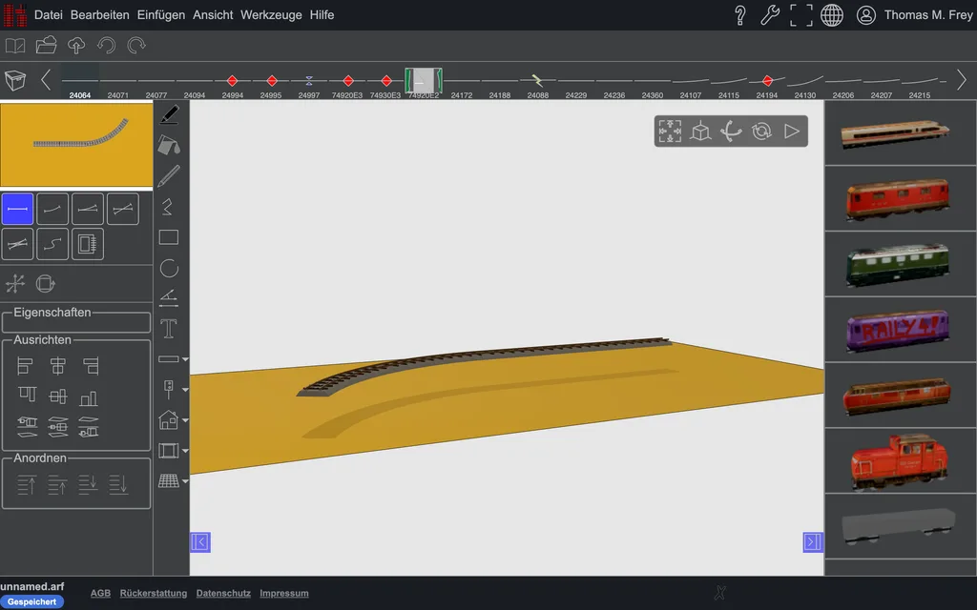Viewport: 977px width, 610px height.
Task: Click the question mark help icon
Action: [740, 15]
